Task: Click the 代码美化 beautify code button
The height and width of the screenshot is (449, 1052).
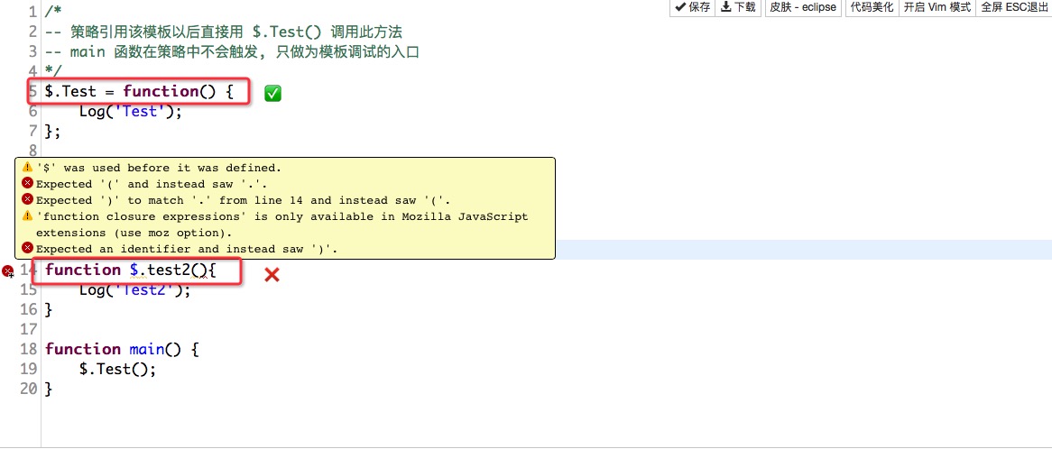Action: point(872,7)
